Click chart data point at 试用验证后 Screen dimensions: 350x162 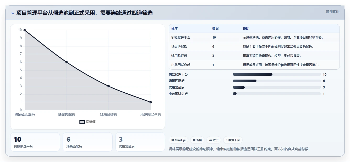(109, 86)
